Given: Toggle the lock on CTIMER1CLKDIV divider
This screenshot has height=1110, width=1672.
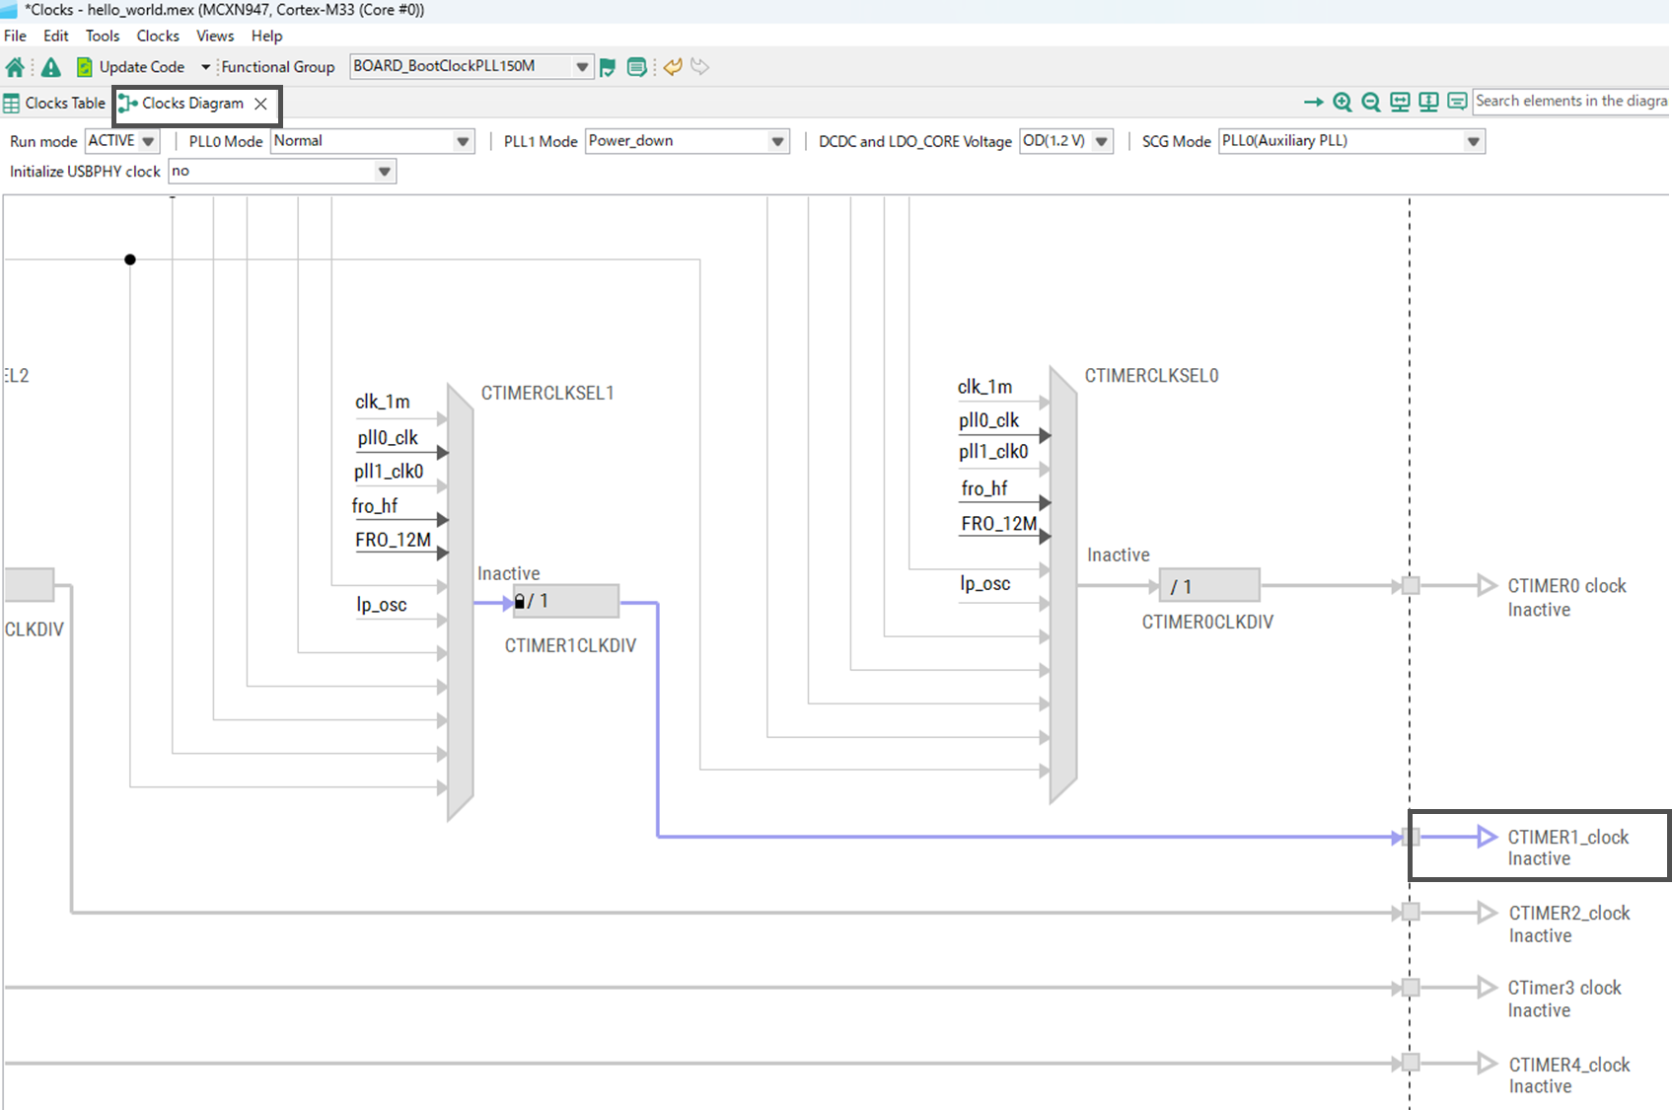Looking at the screenshot, I should (x=520, y=602).
